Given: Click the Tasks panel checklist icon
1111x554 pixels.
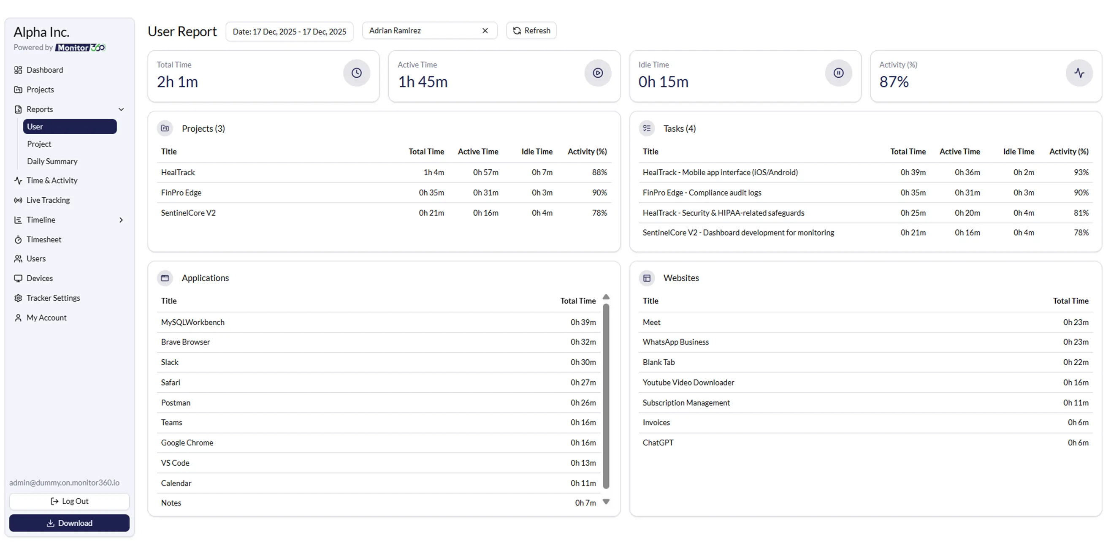Looking at the screenshot, I should 647,128.
